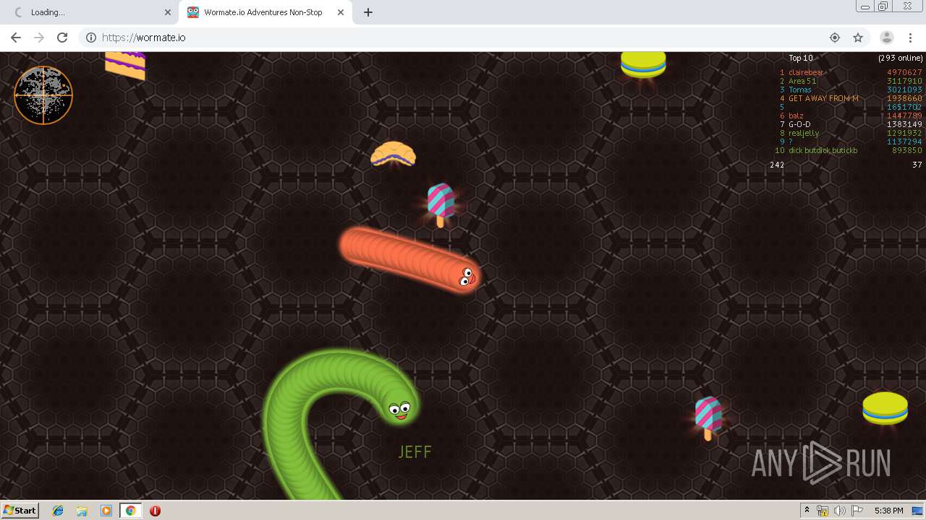Open the volume speaker tray icon
The width and height of the screenshot is (926, 520).
coord(839,511)
